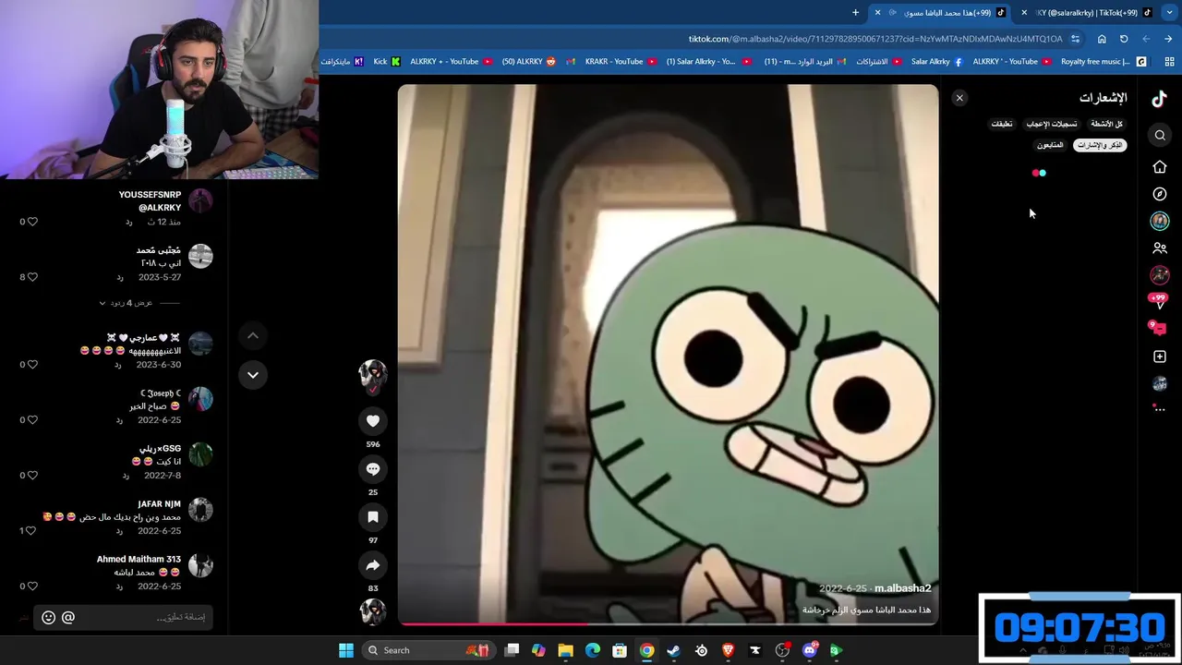Select the كل الأنشطة notifications filter

click(1106, 124)
